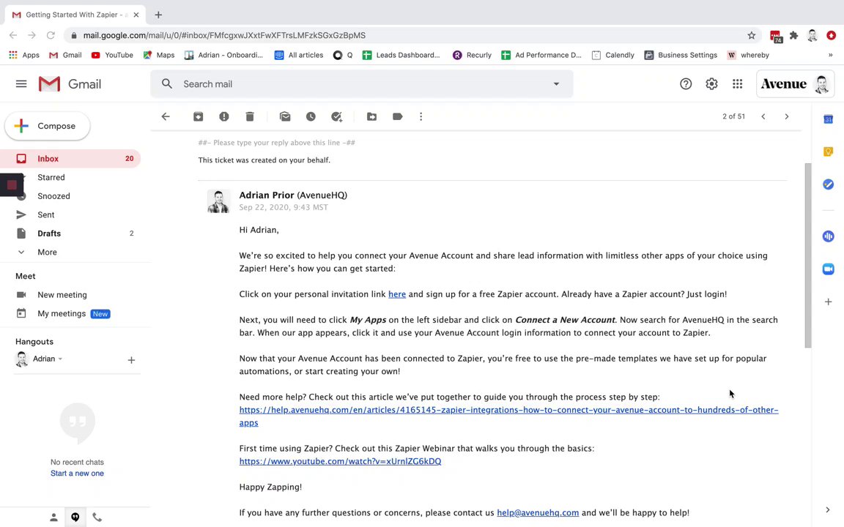Open Chrome extensions puzzle icon
The image size is (844, 527).
[793, 35]
